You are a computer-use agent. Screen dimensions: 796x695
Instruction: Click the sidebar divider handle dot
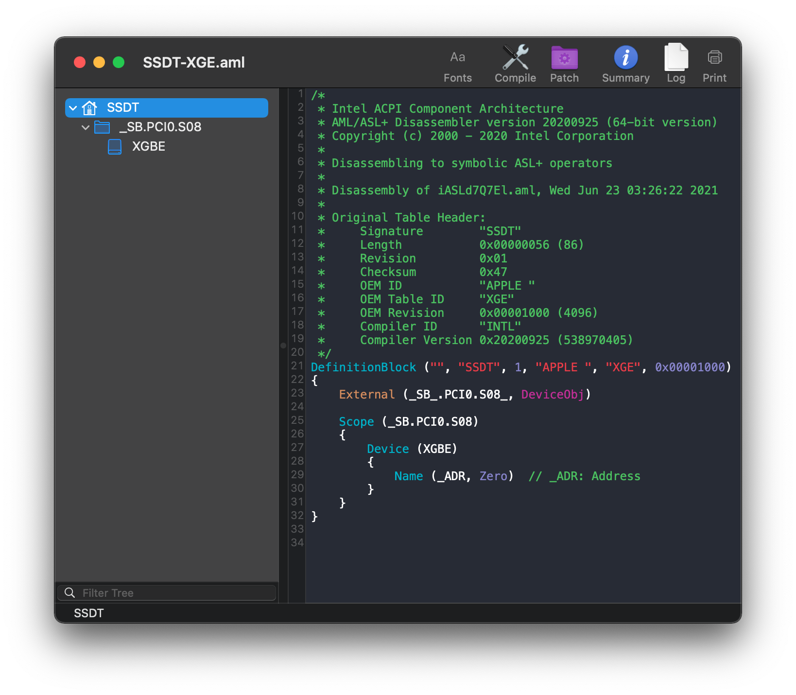(x=283, y=346)
